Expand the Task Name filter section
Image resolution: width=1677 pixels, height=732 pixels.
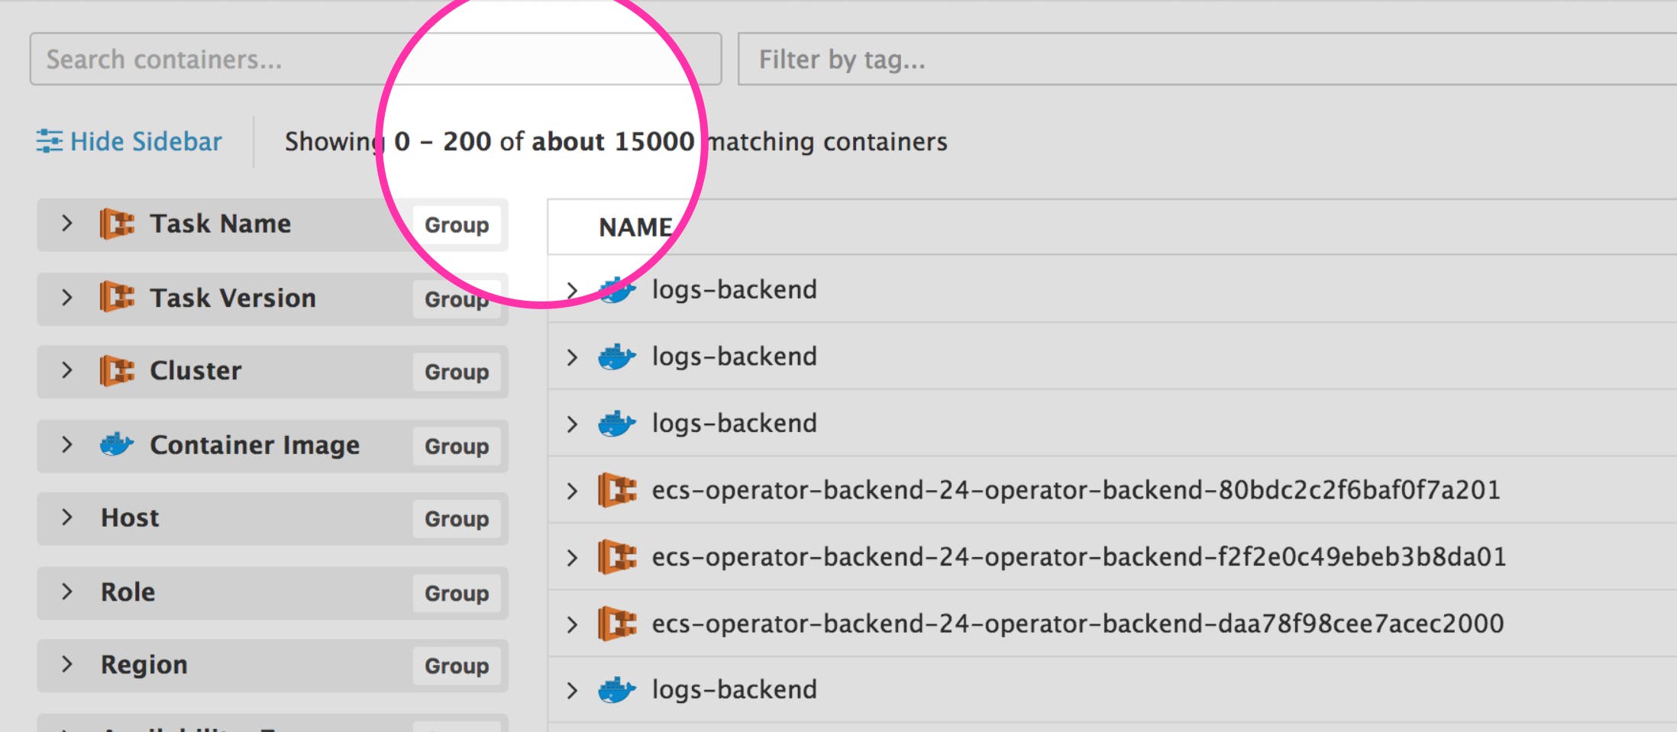click(66, 224)
